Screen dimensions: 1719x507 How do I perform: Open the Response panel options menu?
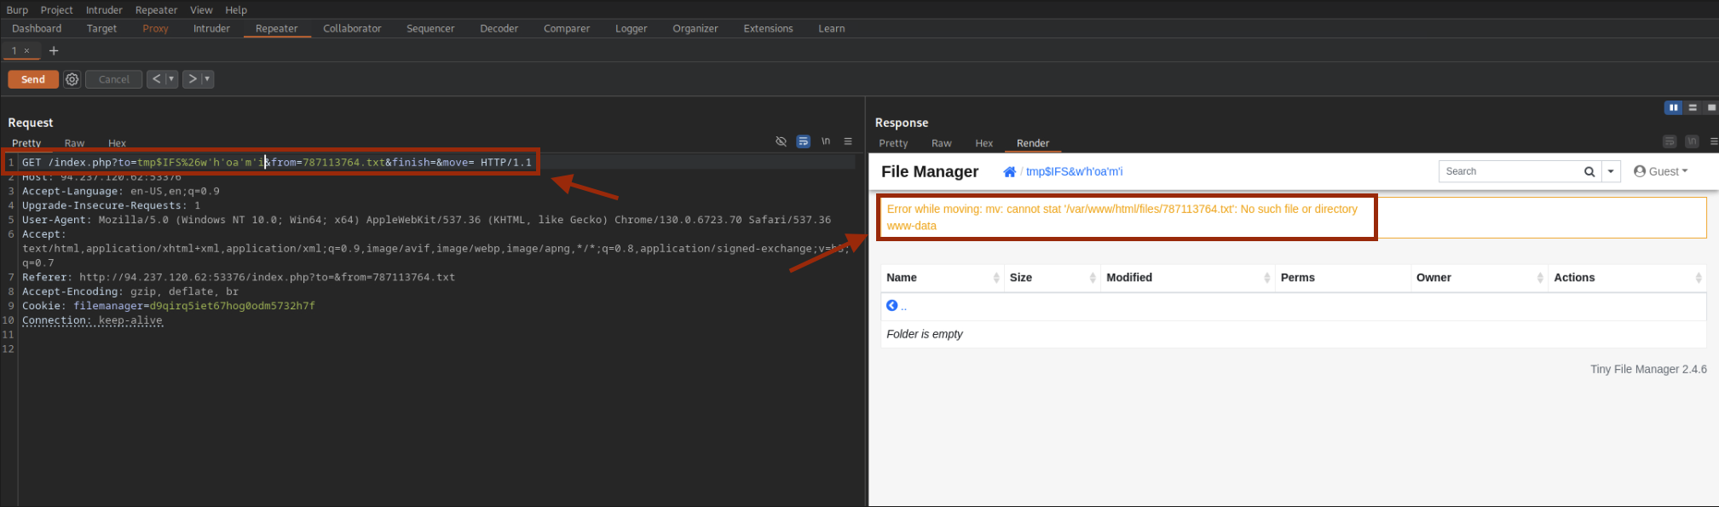pos(1713,141)
